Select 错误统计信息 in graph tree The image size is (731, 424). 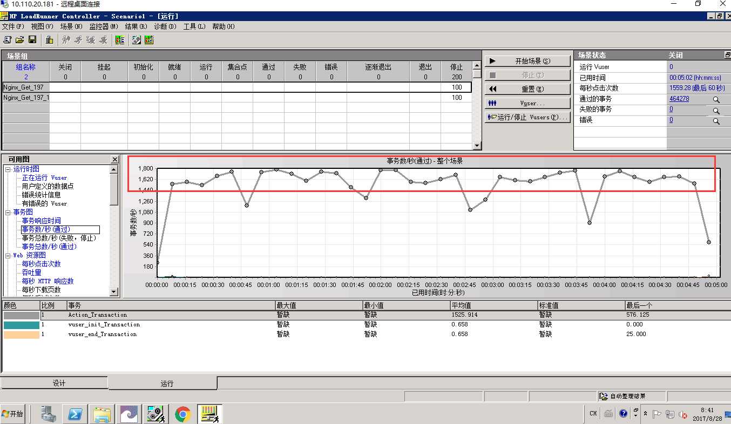(41, 195)
